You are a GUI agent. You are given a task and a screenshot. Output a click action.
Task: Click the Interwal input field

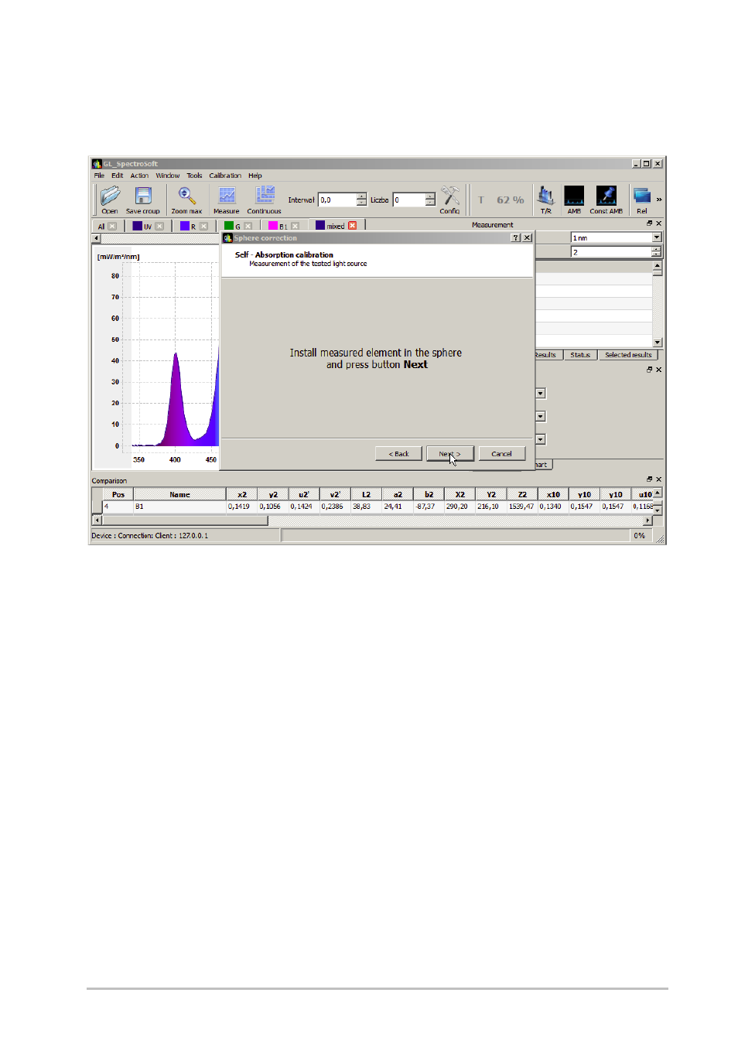click(x=337, y=200)
